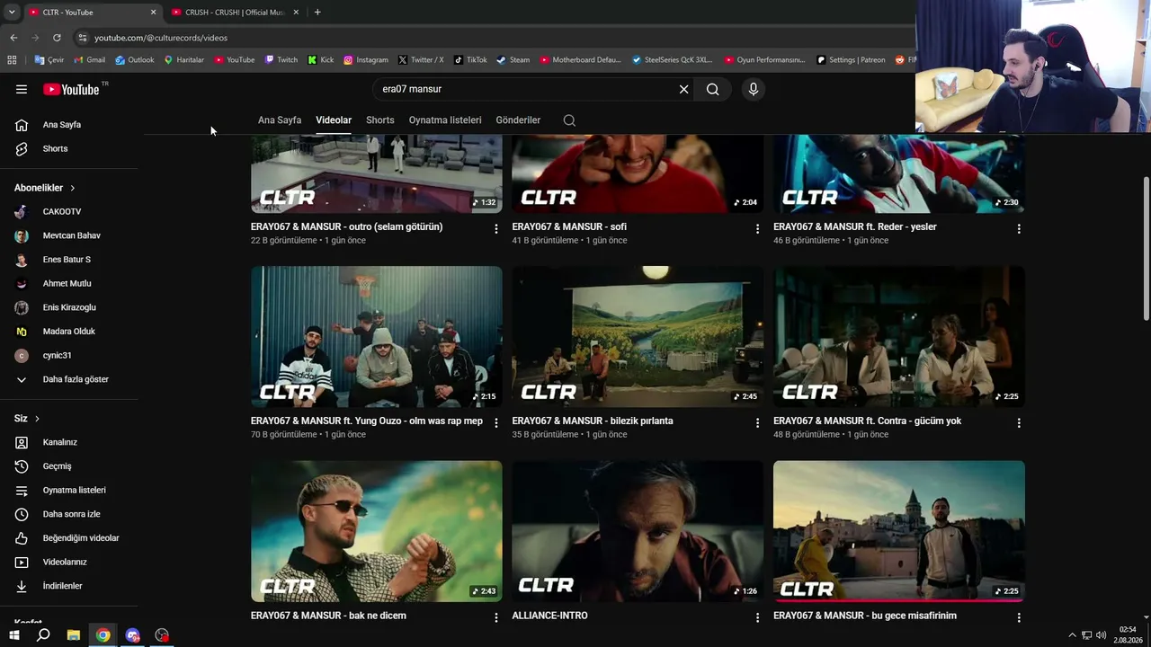This screenshot has height=647, width=1151.
Task: Show hidden system tray icons chevron
Action: pyautogui.click(x=1072, y=635)
